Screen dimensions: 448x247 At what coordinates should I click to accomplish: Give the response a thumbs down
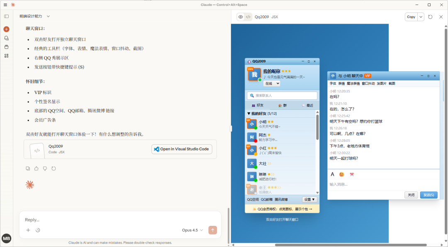tap(45, 169)
